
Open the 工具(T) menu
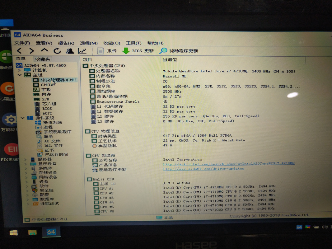pyautogui.click(x=133, y=43)
